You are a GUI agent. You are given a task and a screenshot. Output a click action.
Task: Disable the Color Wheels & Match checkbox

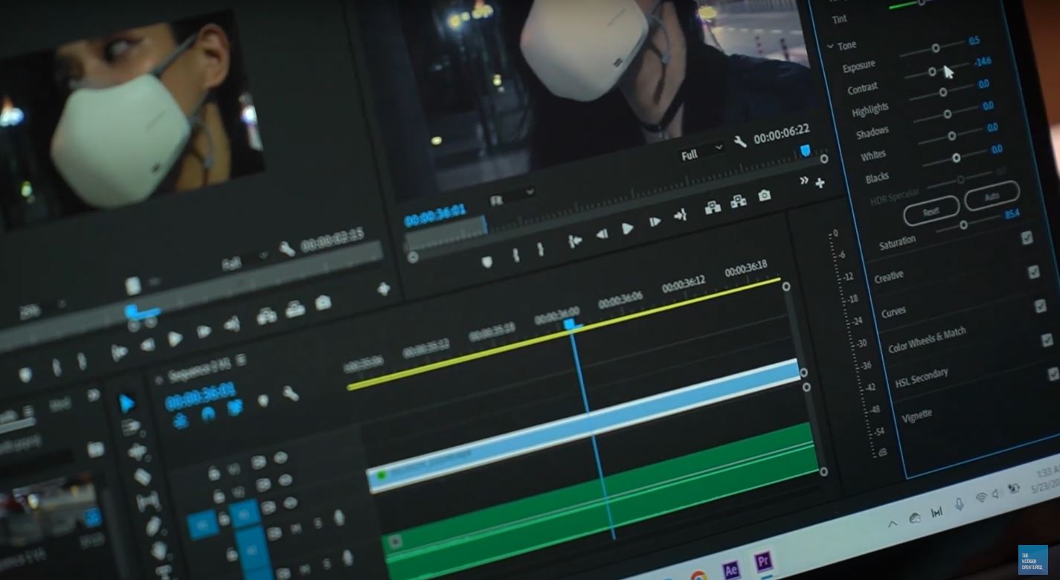[1047, 341]
